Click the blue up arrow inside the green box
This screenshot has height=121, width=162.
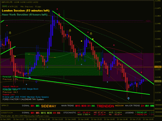pyautogui.click(x=85, y=60)
